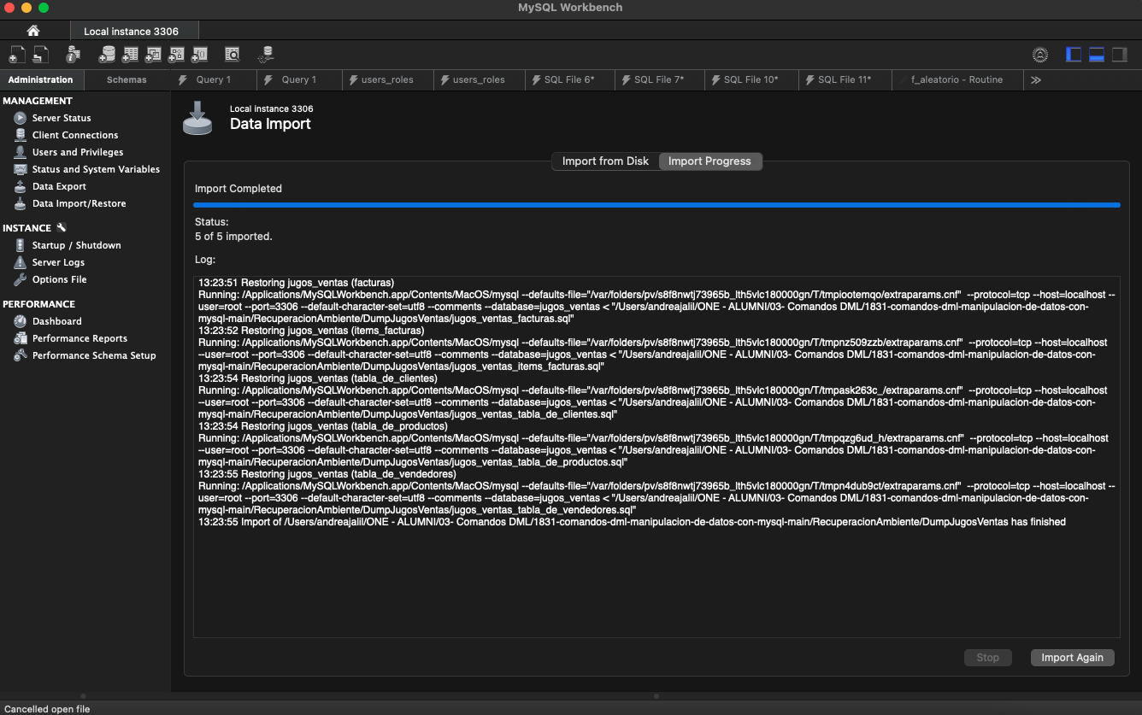Open Data Import/Restore
This screenshot has width=1142, height=715.
pos(79,203)
